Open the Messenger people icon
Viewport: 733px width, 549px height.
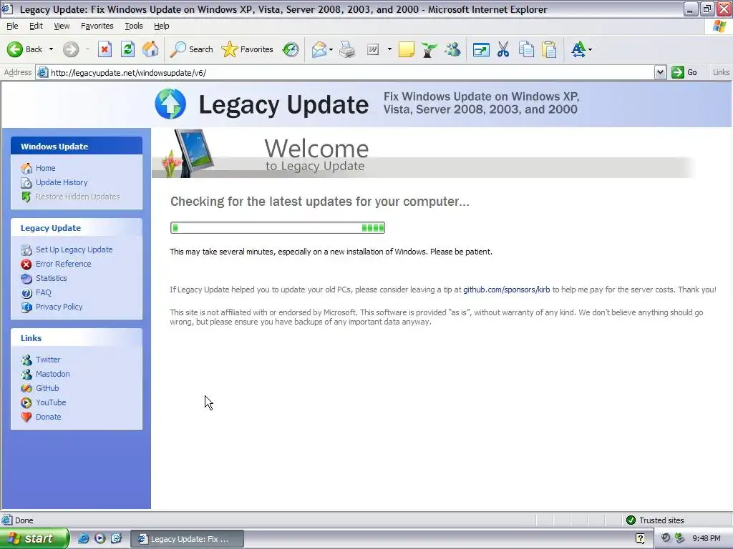[452, 49]
